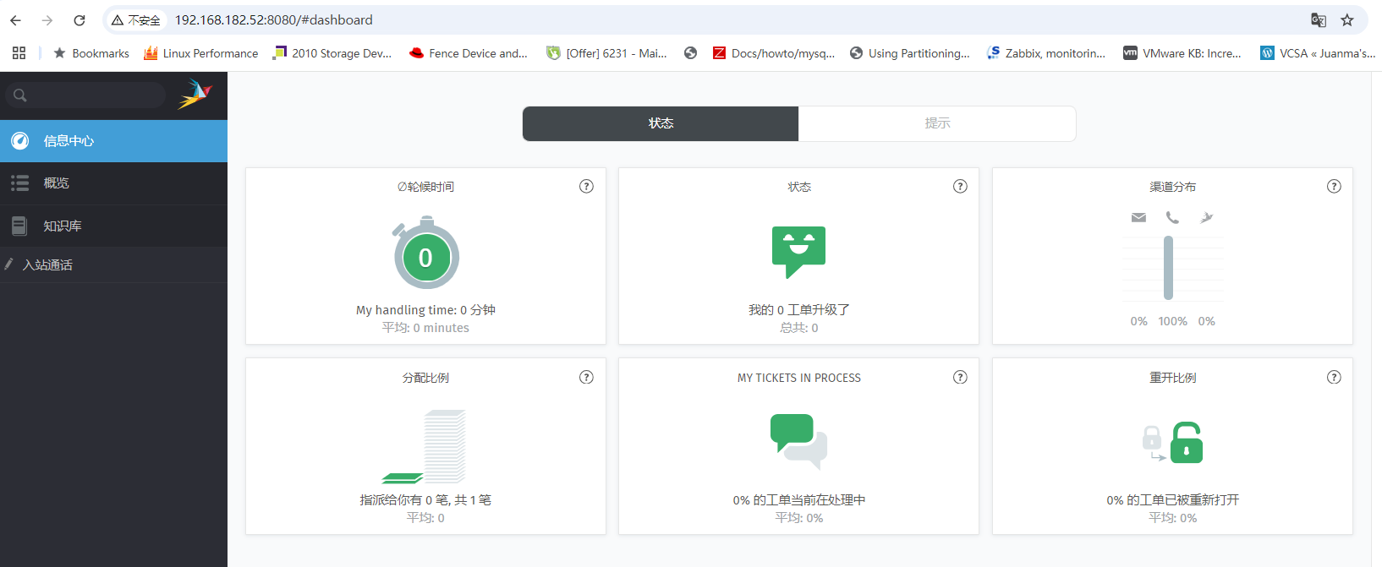
Task: Click the search input field in sidebar
Action: click(85, 95)
